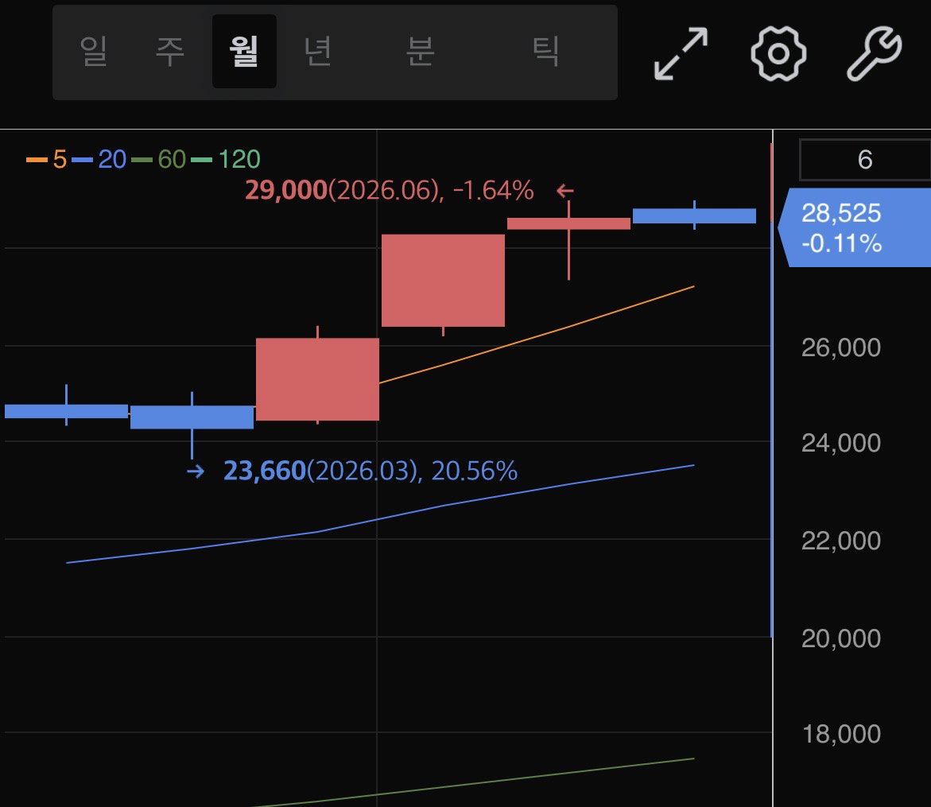The image size is (931, 807).
Task: Click the 28,525 current price tag
Action: 855,228
